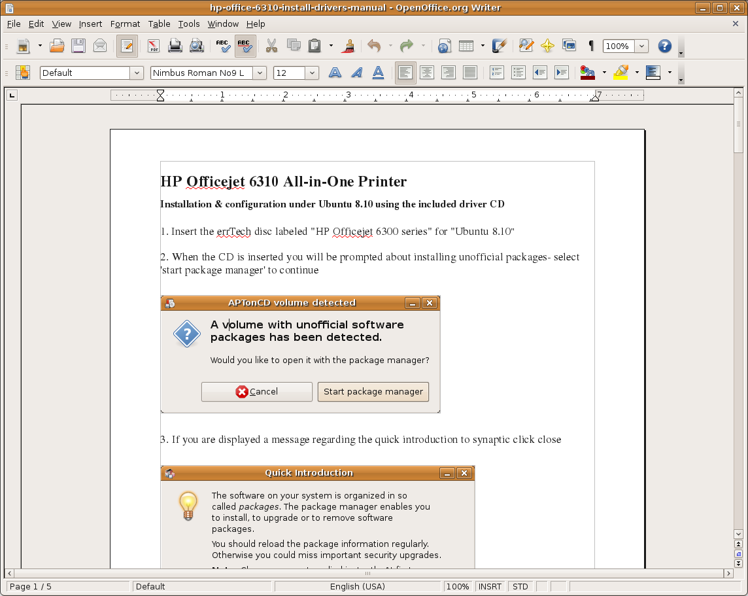Open the Navigator star icon
The width and height of the screenshot is (748, 596).
coord(547,46)
